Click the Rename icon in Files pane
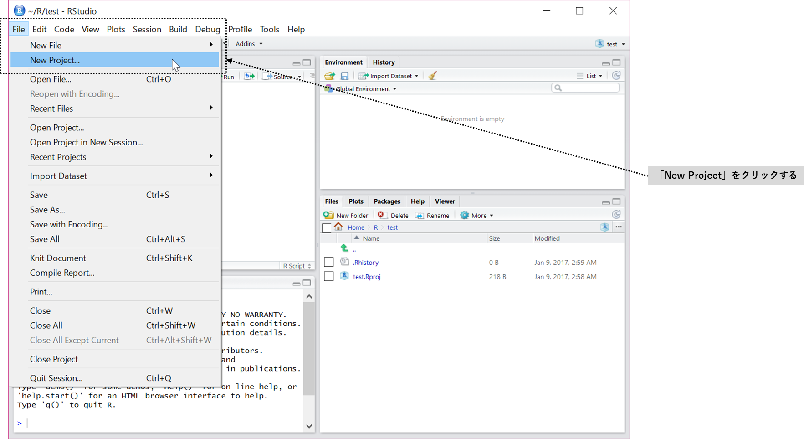Image resolution: width=804 pixels, height=439 pixels. tap(420, 216)
